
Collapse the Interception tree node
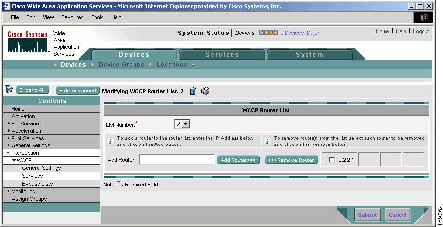[8, 153]
